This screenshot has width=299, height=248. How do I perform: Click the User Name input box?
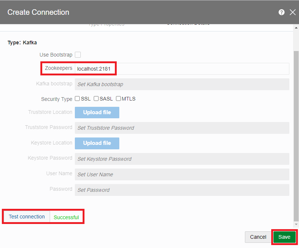(x=182, y=174)
